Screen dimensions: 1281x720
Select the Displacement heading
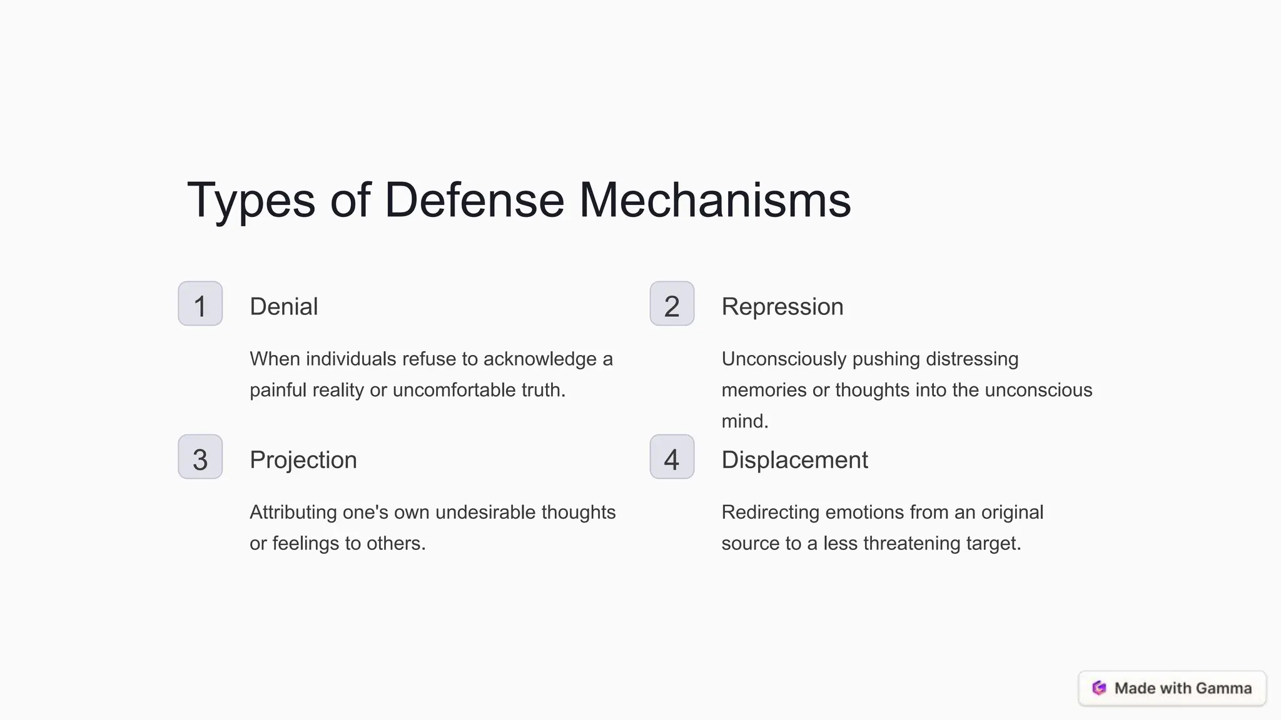coord(794,460)
